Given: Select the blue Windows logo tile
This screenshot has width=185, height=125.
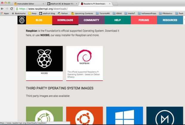Looking at the screenshot, I should pos(125,115).
